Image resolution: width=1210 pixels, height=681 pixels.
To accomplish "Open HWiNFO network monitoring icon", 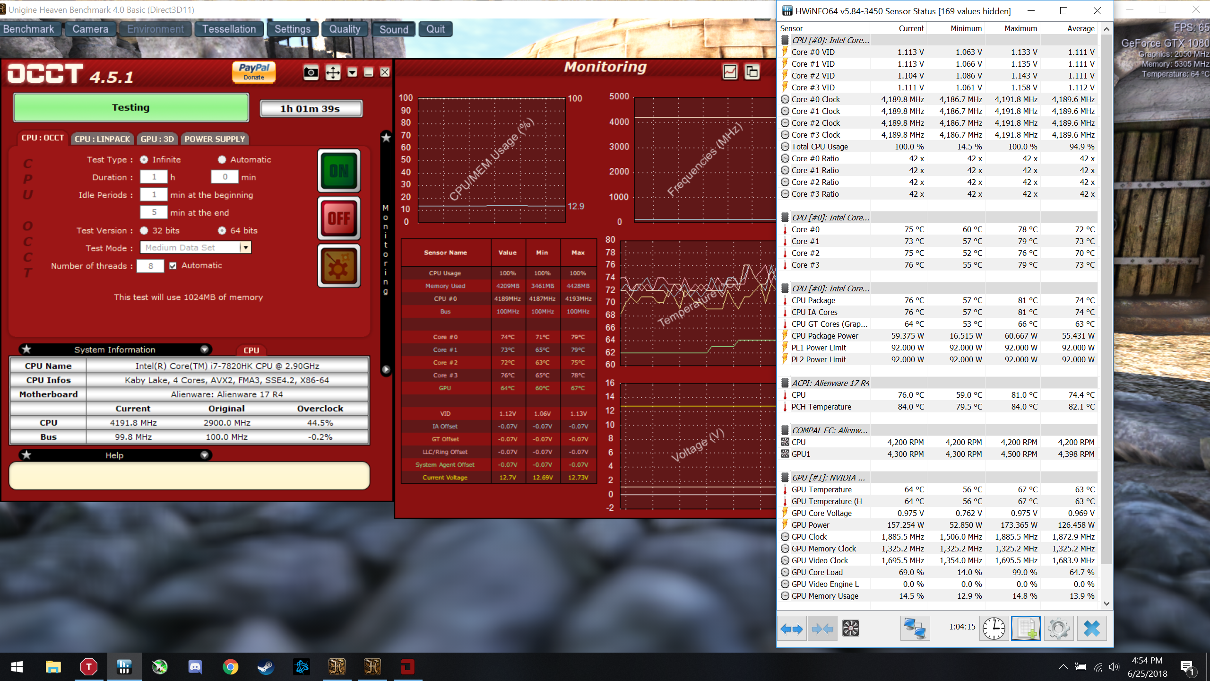I will click(x=915, y=629).
